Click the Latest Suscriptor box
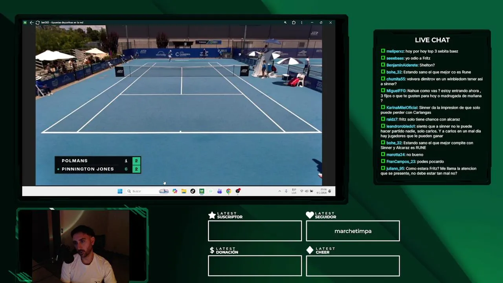503x283 pixels. pyautogui.click(x=255, y=231)
